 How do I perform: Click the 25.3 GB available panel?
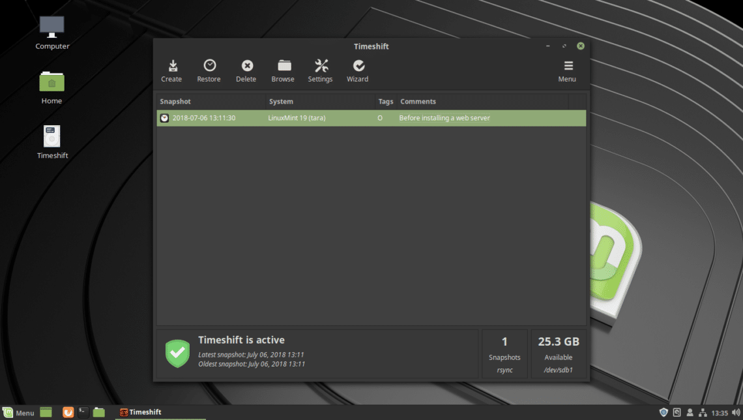(559, 354)
